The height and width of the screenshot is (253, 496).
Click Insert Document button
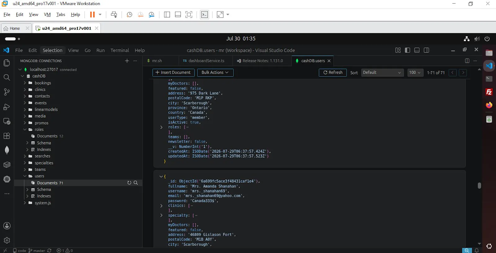(x=173, y=72)
